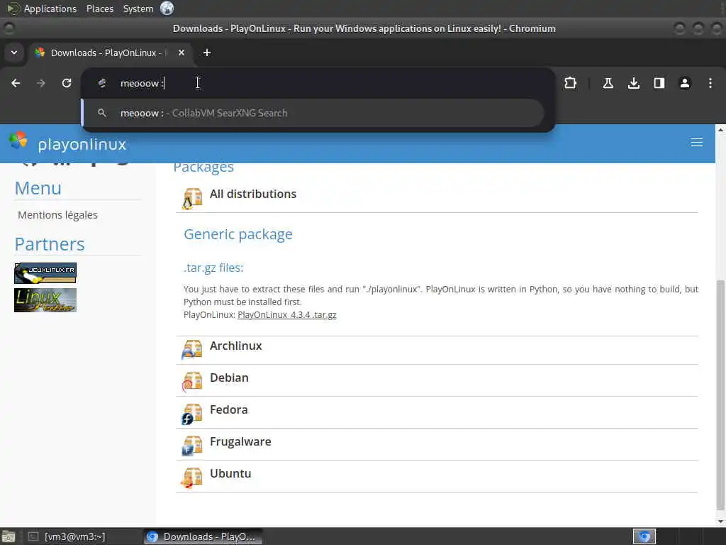Close the Downloads - PlayOnLinux tab
Image resolution: width=726 pixels, height=545 pixels.
pos(181,53)
